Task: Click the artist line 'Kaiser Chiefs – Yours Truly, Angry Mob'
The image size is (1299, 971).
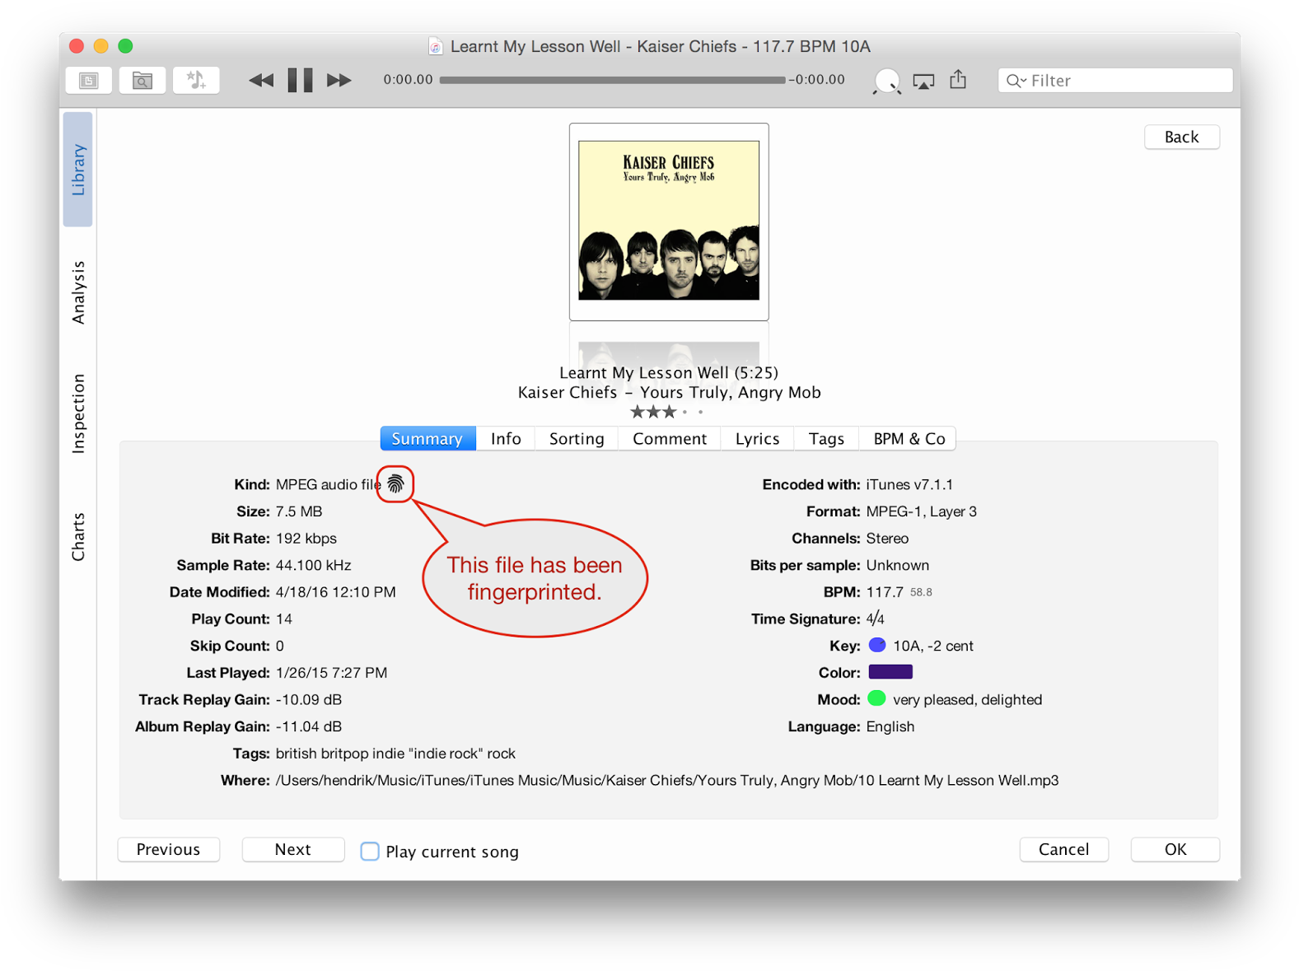Action: click(x=669, y=392)
